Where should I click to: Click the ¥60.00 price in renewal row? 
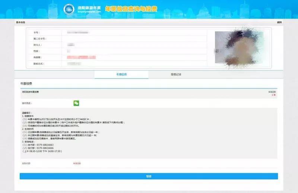tap(272, 91)
